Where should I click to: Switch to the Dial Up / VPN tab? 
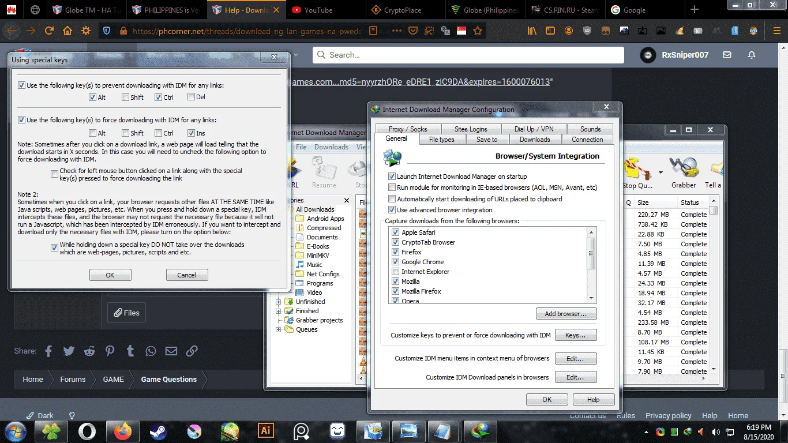click(534, 129)
